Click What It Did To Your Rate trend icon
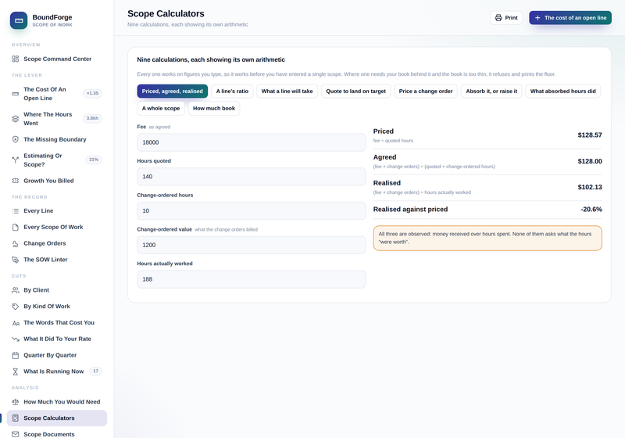The image size is (625, 438). 15,339
